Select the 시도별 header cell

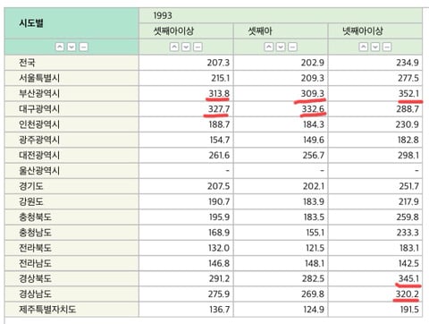[71, 23]
